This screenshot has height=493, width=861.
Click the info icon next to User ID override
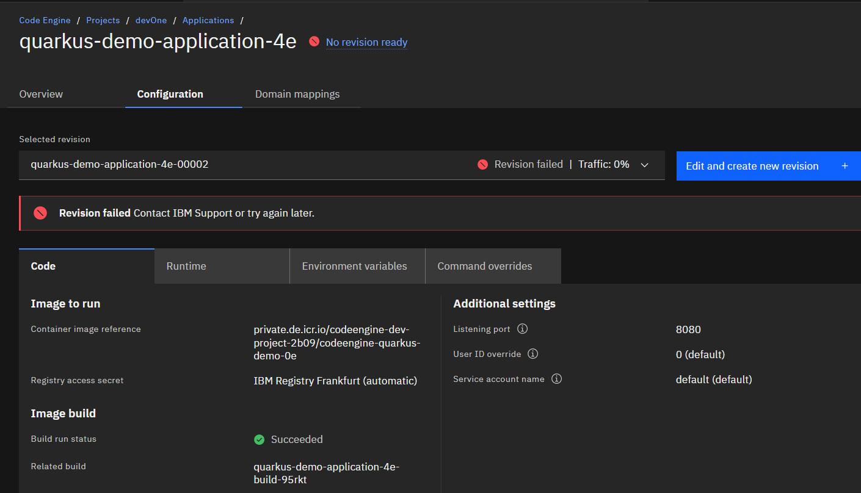532,354
